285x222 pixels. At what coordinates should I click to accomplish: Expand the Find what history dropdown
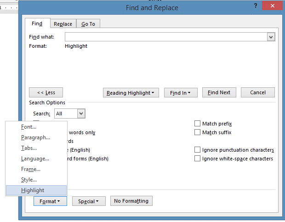271,37
